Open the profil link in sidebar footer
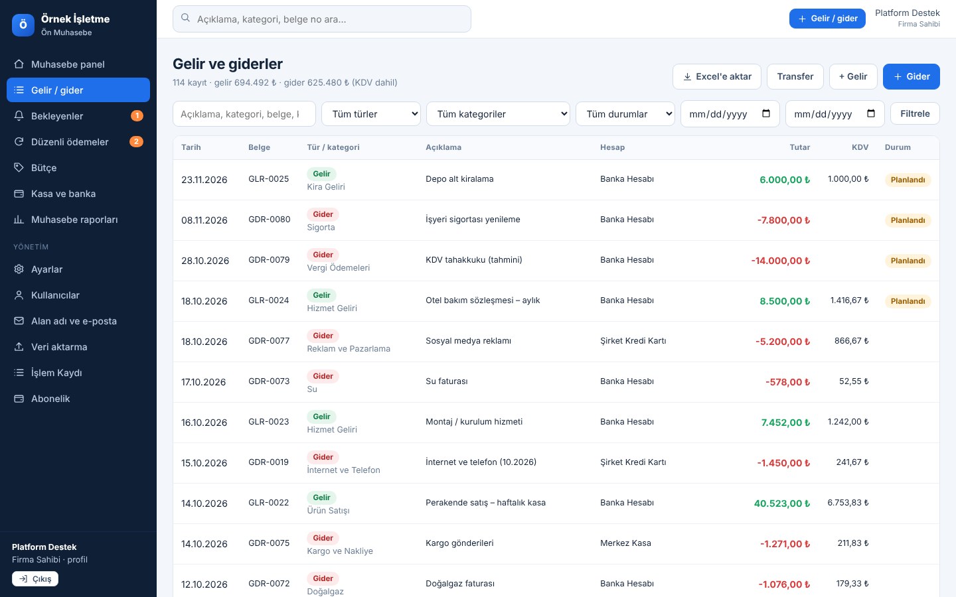This screenshot has width=956, height=597. tap(78, 560)
